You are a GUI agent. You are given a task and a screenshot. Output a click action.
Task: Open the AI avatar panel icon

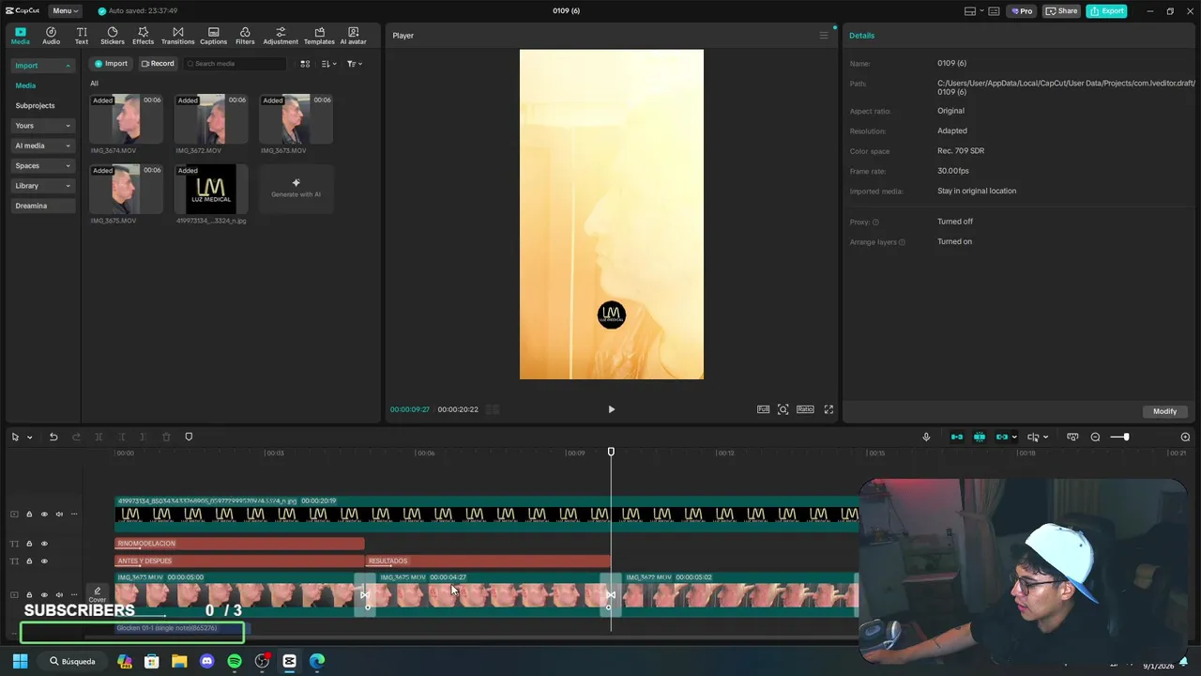click(x=353, y=36)
